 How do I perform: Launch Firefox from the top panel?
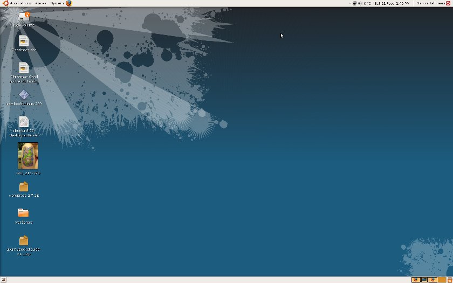point(69,3)
